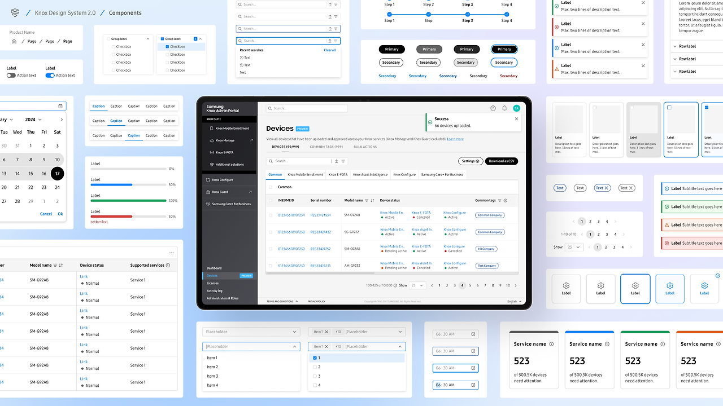Toggle the blue indeterminate Group label checkbox
The image size is (723, 406).
click(x=163, y=39)
